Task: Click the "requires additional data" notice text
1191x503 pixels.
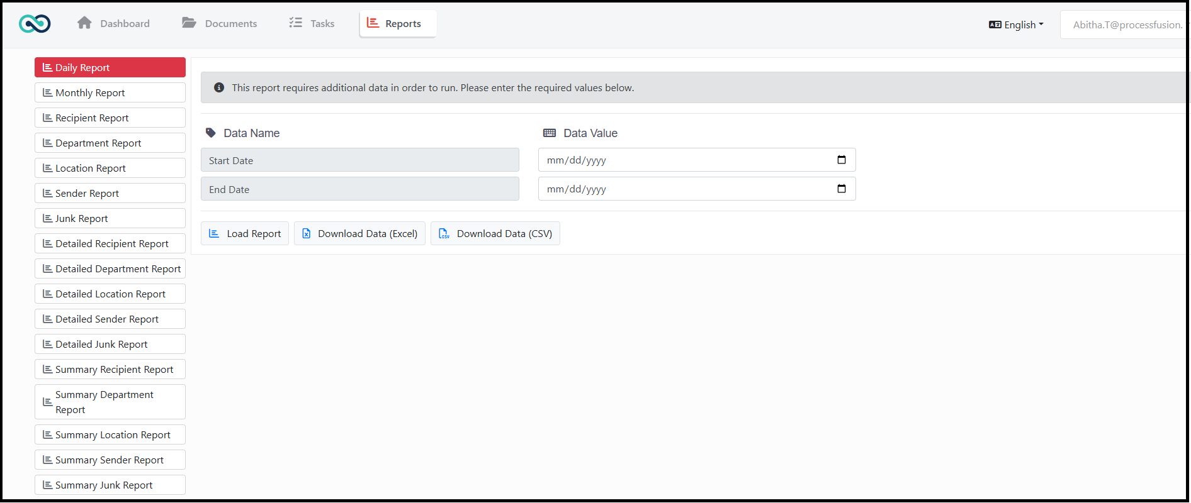Action: (433, 87)
